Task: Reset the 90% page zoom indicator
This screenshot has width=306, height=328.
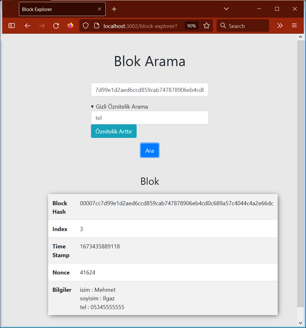Action: 191,26
